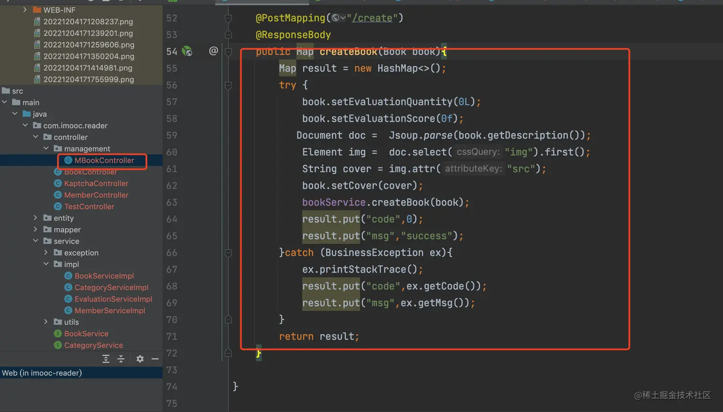Expand the WEB-INF folder
The width and height of the screenshot is (723, 412).
[25, 10]
